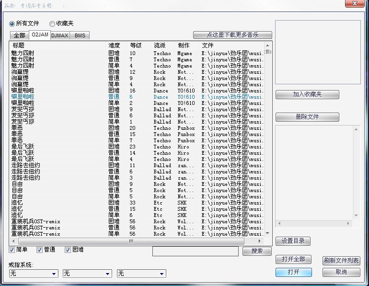Click the 删除文件 button
The height and width of the screenshot is (286, 369).
tap(307, 117)
